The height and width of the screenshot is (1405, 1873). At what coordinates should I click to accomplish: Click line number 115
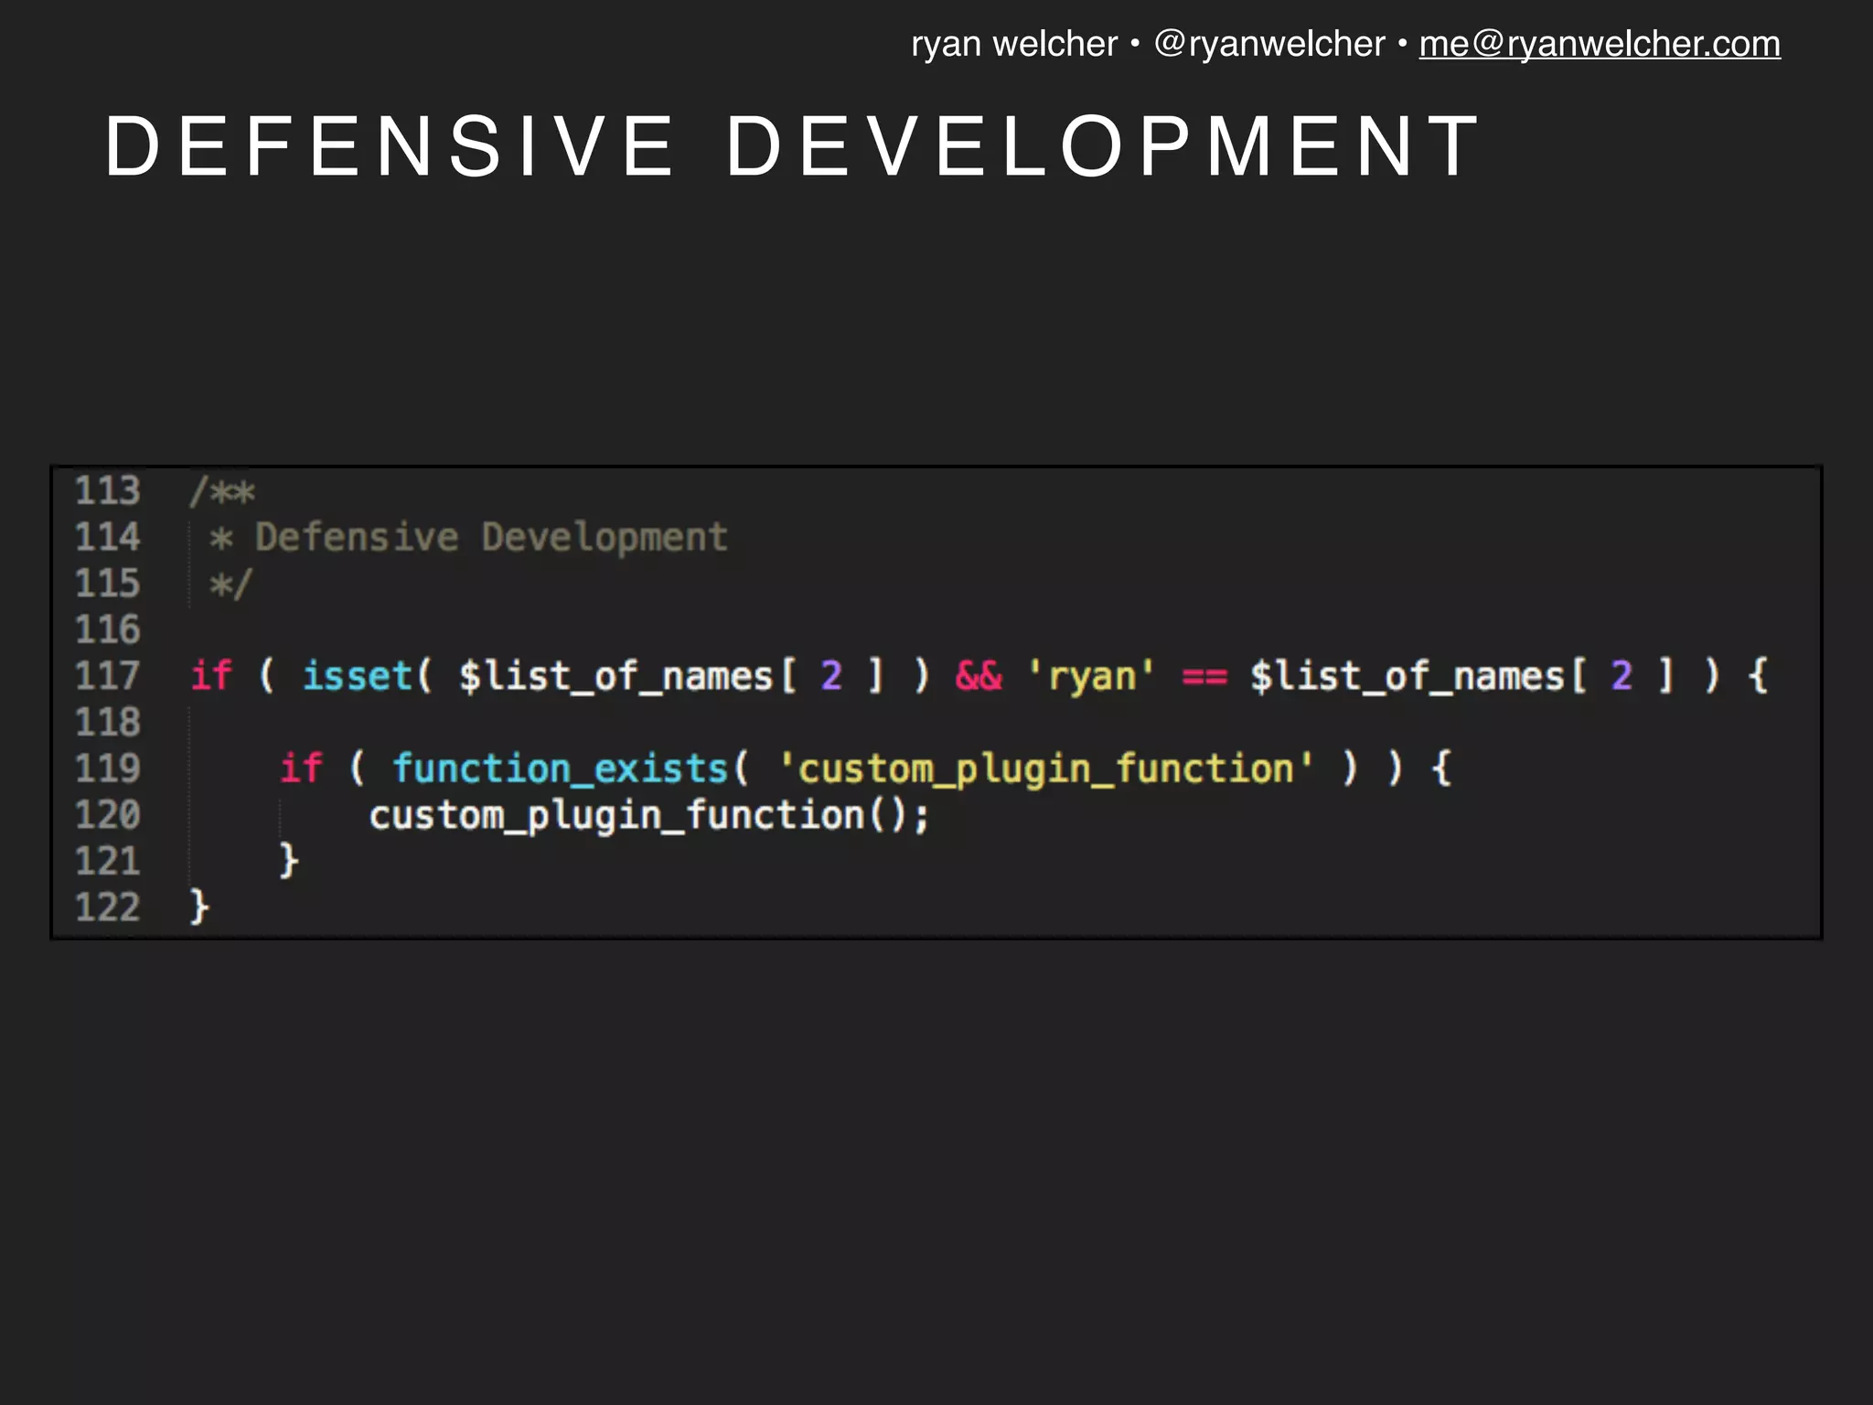point(107,584)
